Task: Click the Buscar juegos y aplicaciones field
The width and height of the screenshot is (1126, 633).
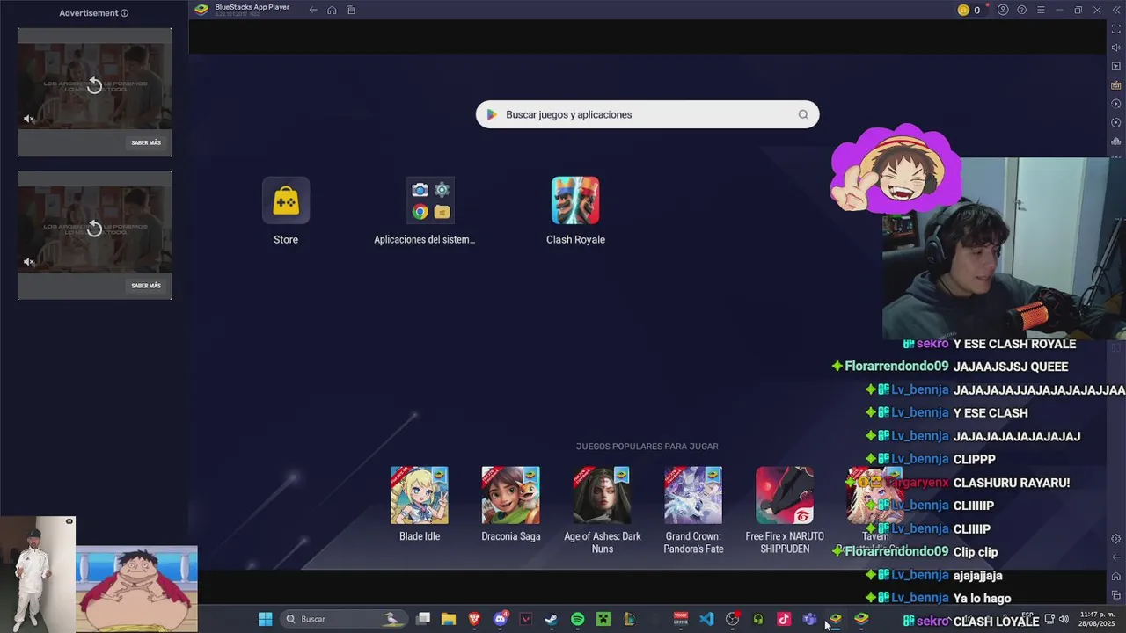Action: [647, 114]
